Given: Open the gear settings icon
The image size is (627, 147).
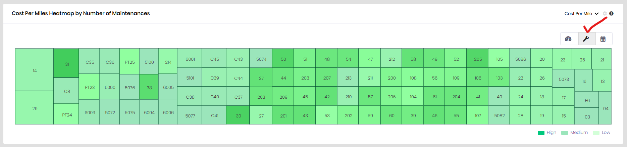Looking at the screenshot, I should click(605, 14).
